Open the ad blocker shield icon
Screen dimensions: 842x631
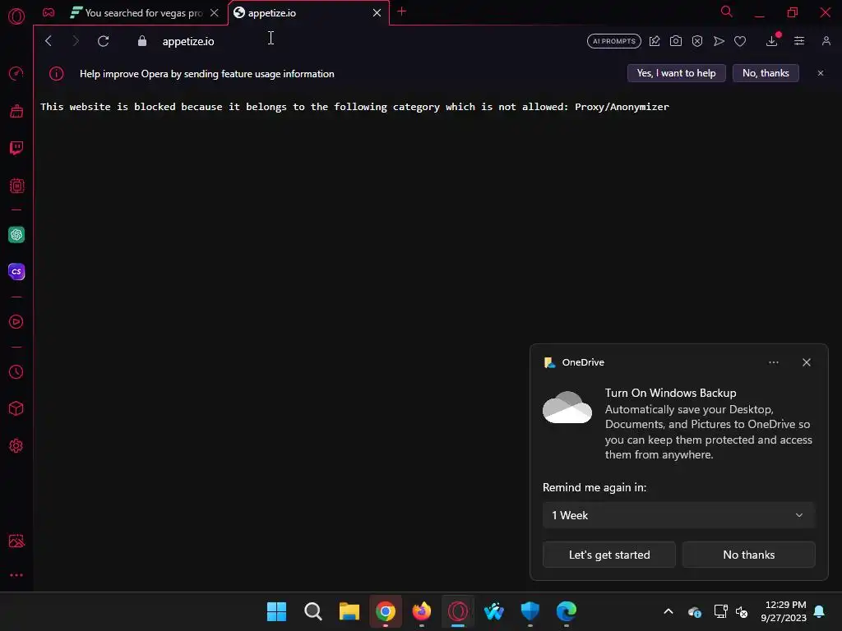click(697, 41)
